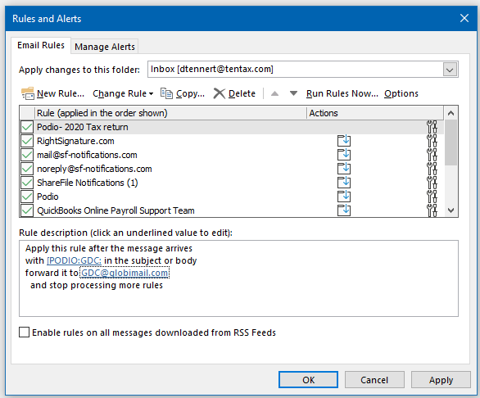Screen dimensions: 480x398
Task: Click move-to-folder icon for noreply@sf-notifications.com
Action: (x=344, y=169)
